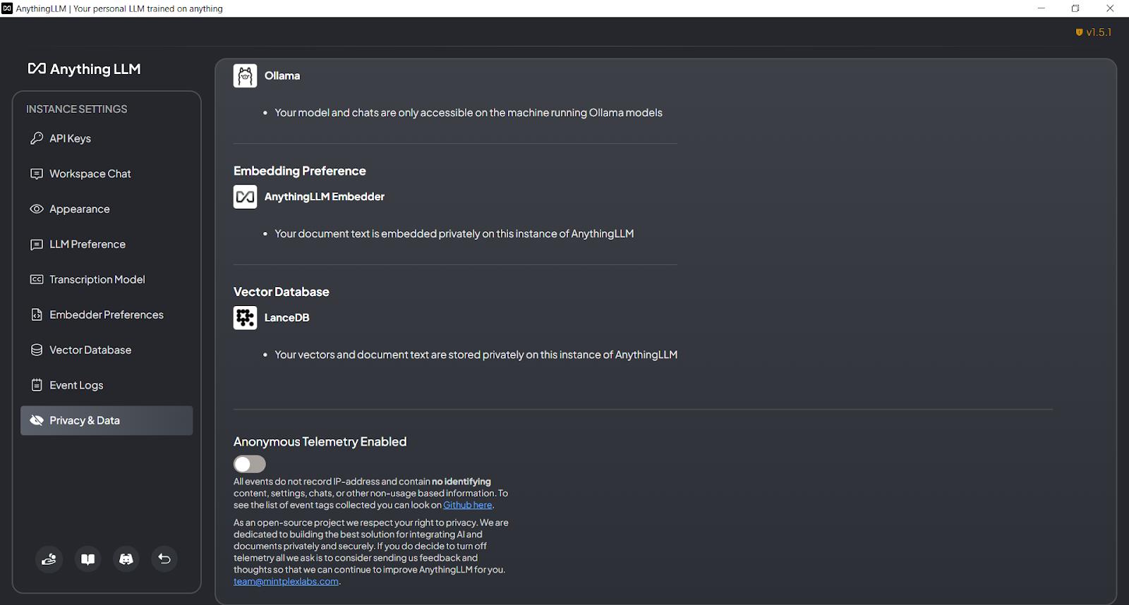Open the Discord community icon
Viewport: 1129px width, 605px height.
tap(126, 559)
